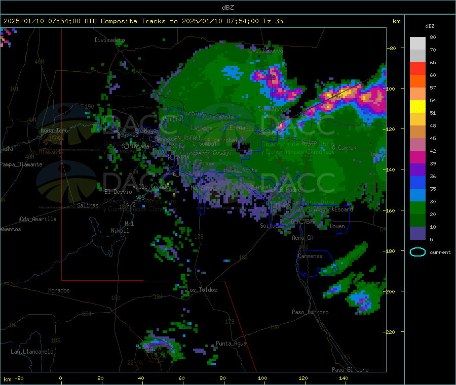This screenshot has height=385, width=456.
Task: Click the Bowen map label
Action: pos(337,227)
